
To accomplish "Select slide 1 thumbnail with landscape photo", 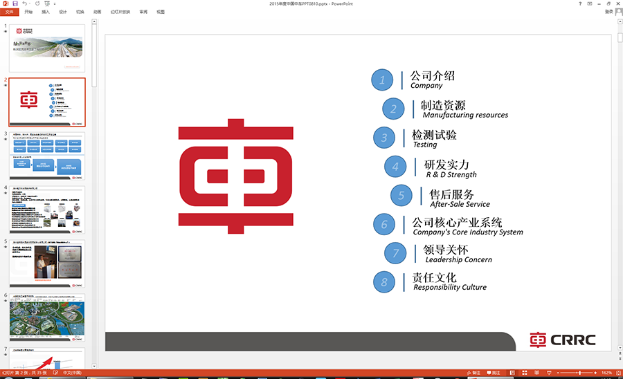I will (47, 48).
